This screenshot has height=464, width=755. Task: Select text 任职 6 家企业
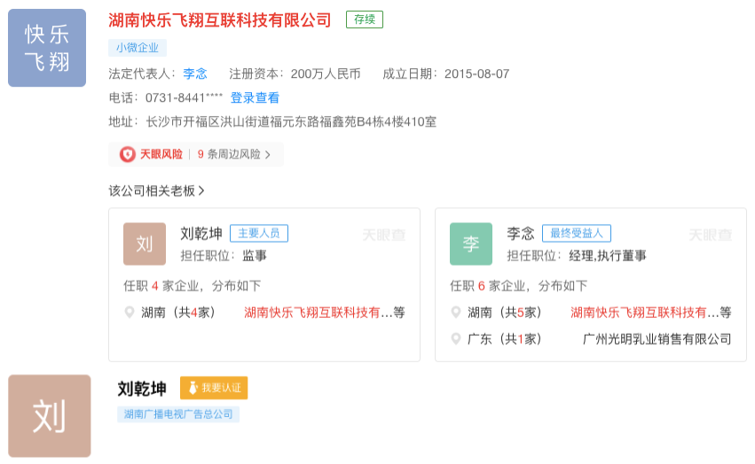487,286
